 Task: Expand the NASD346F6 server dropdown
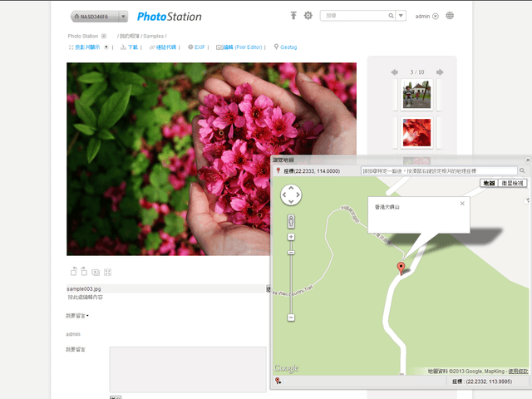[123, 17]
